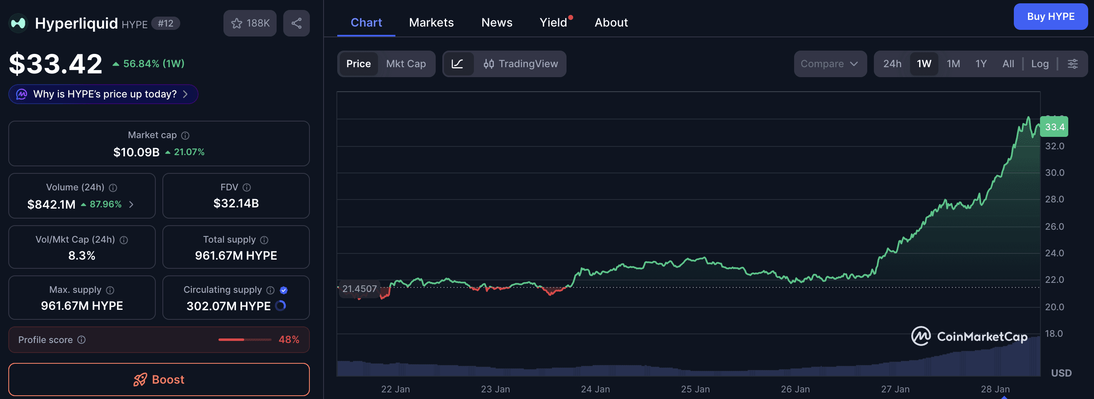Select the line chart icon
The image size is (1094, 399).
point(459,63)
